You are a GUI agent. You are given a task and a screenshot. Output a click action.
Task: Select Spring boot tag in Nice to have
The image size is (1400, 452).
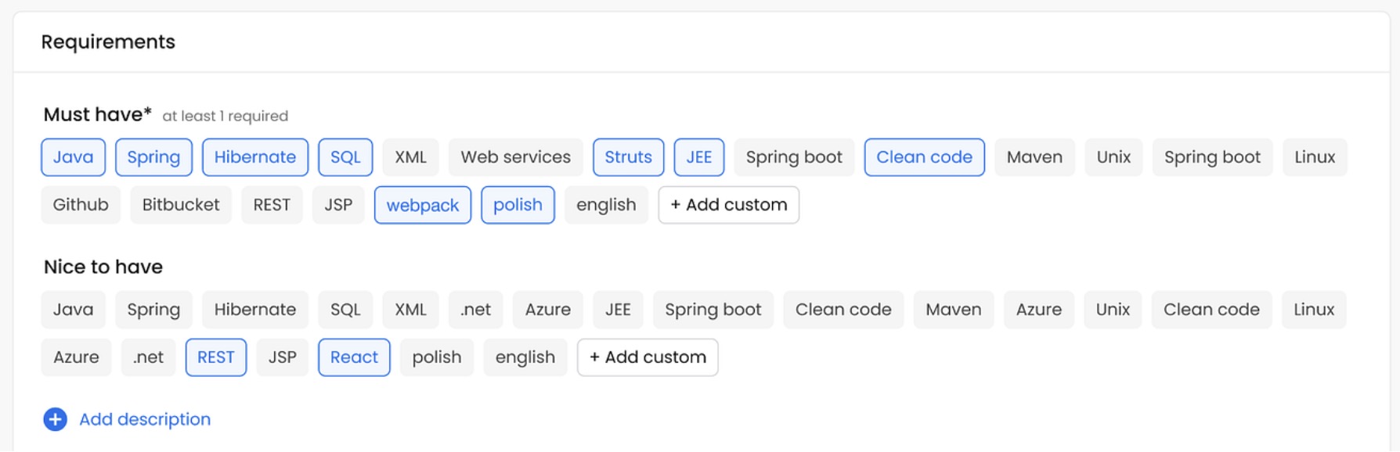tap(713, 310)
